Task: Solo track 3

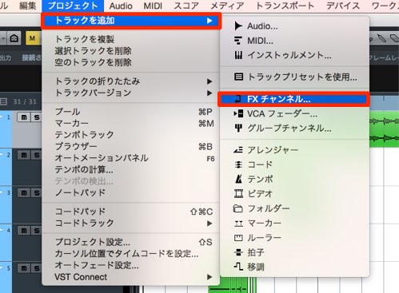Action: click(37, 192)
